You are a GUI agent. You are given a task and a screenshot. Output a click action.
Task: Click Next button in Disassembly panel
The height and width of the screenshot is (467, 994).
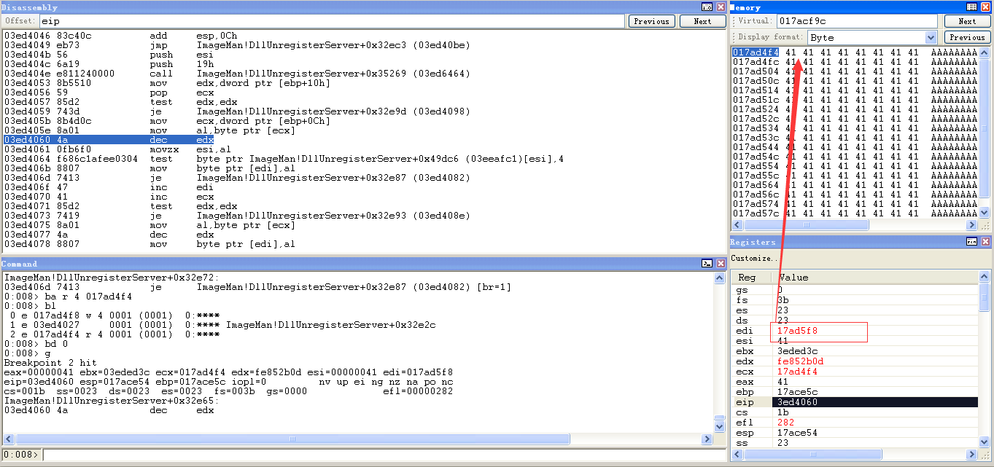702,21
